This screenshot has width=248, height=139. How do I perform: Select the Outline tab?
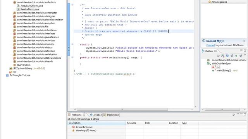(209, 51)
